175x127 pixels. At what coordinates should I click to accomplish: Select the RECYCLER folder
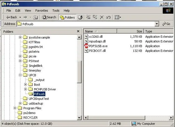[31, 118]
